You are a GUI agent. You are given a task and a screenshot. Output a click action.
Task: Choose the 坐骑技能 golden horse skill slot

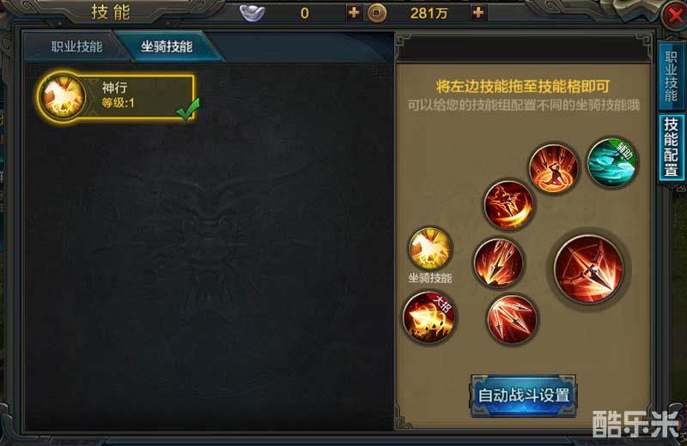pos(430,249)
